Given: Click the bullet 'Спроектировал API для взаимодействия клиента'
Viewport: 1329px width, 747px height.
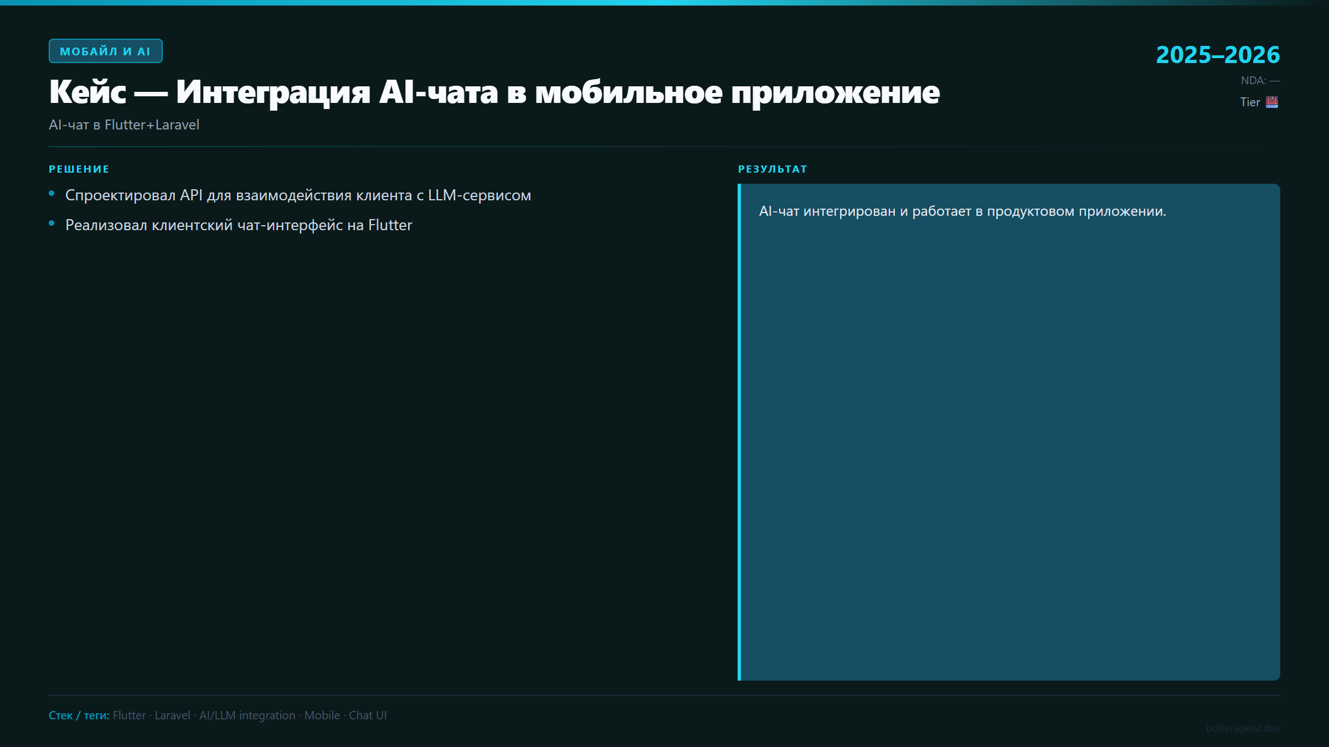Looking at the screenshot, I should (x=298, y=195).
